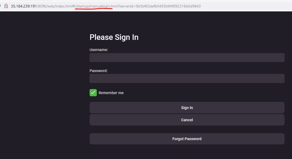Focus the Username input field
The width and height of the screenshot is (292, 159).
tap(187, 58)
